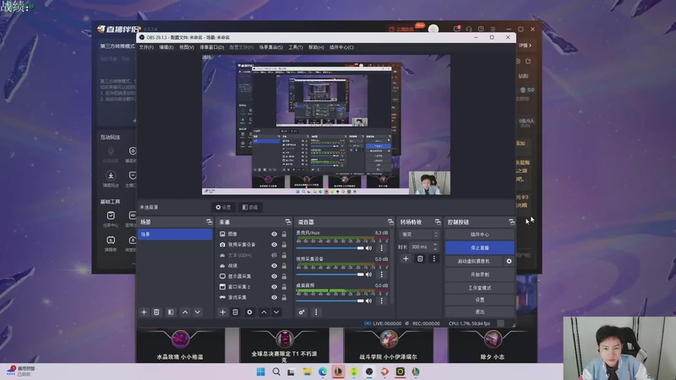
Task: Hide the 战绩 source
Action: coord(274,265)
